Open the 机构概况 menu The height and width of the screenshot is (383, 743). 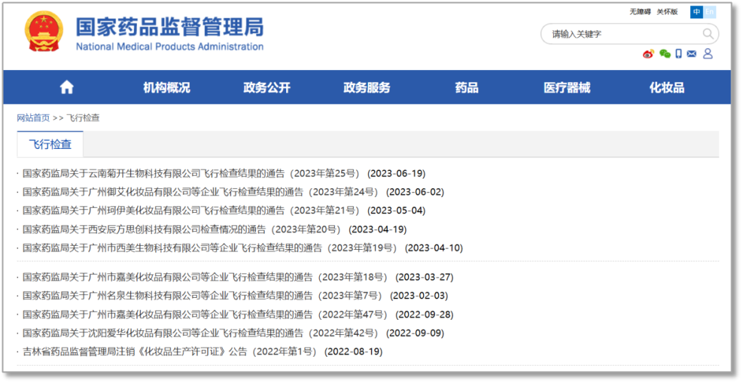pyautogui.click(x=166, y=87)
